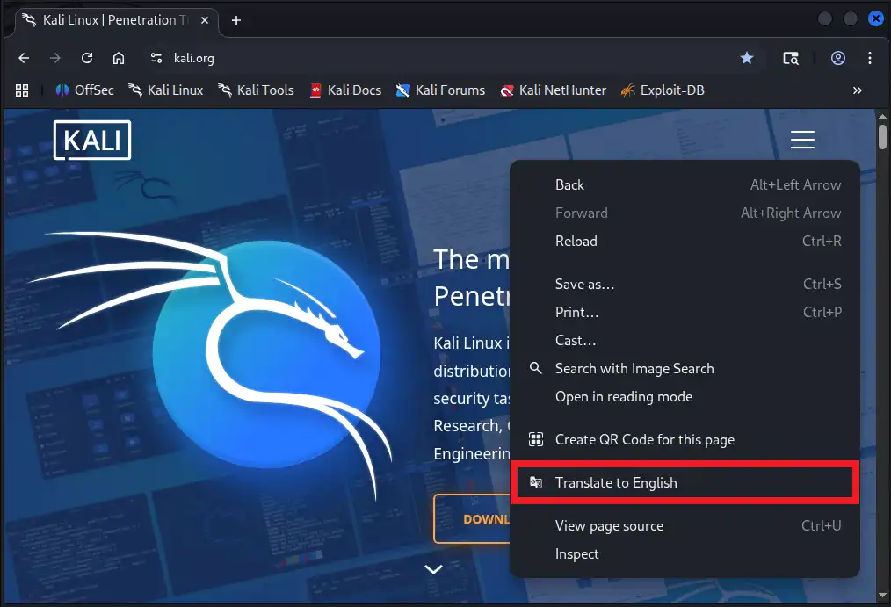The height and width of the screenshot is (607, 891).
Task: Open the Exploit-DB bookmark
Action: pos(662,90)
